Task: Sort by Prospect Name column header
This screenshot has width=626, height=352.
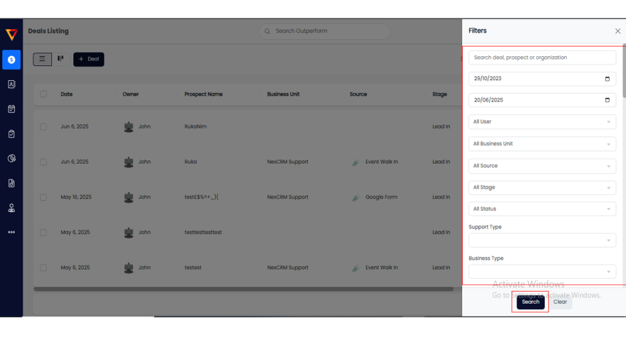Action: [x=204, y=94]
